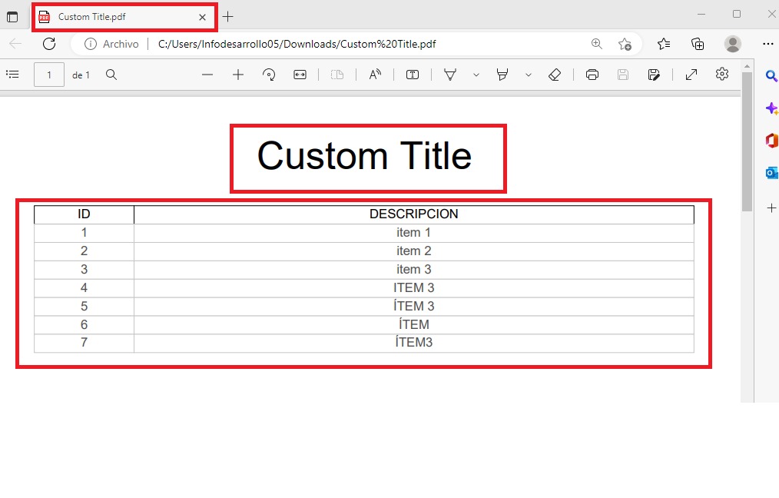The width and height of the screenshot is (779, 498).
Task: Search inside the PDF document
Action: click(111, 75)
